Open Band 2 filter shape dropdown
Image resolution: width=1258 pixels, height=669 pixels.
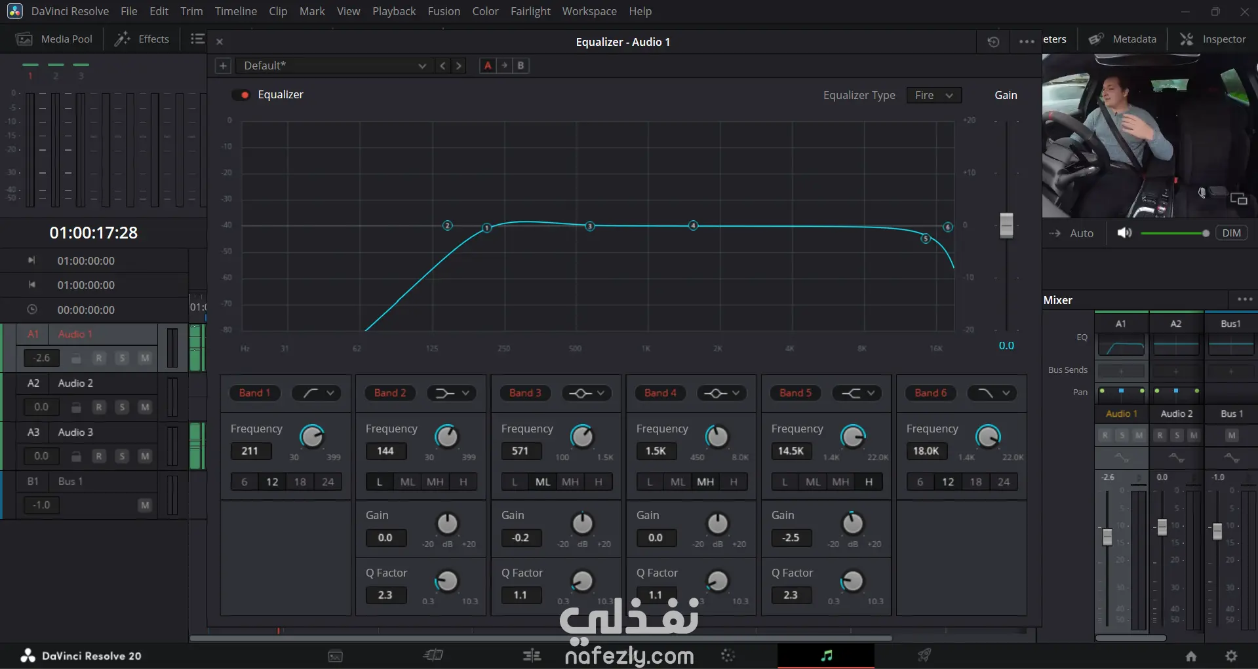click(452, 393)
